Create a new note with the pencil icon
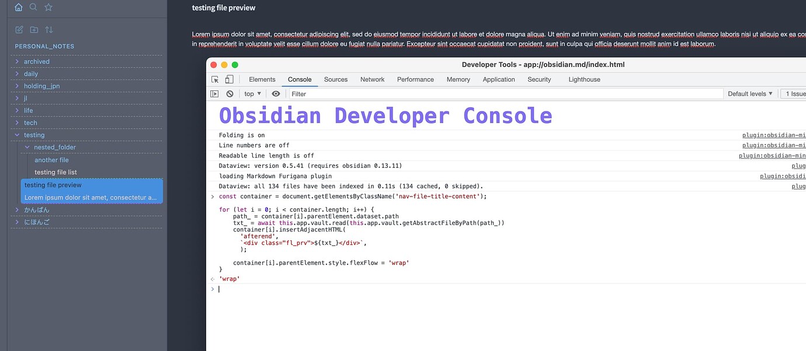Image resolution: width=806 pixels, height=351 pixels. point(19,30)
